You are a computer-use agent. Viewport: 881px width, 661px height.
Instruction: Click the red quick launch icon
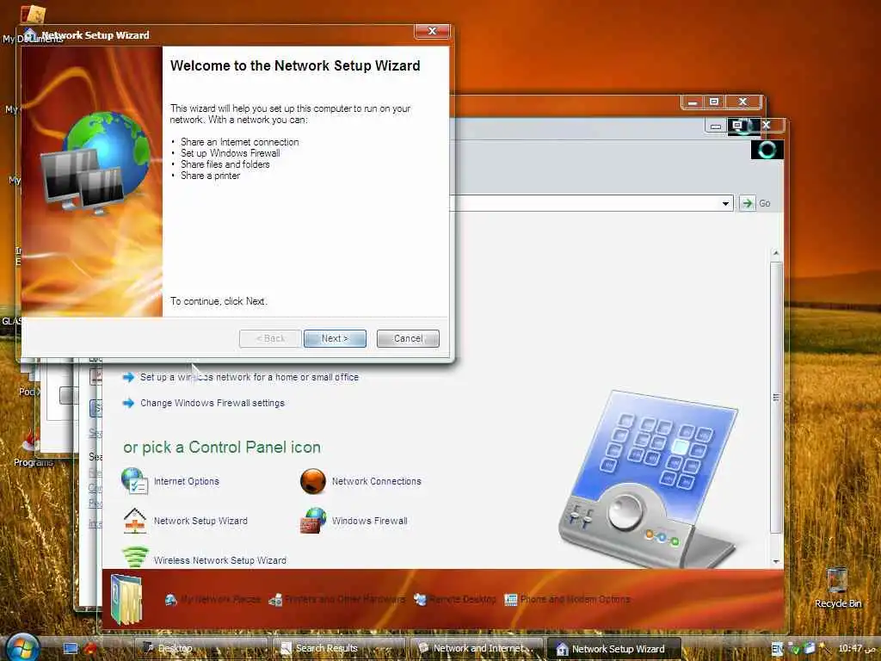click(x=90, y=648)
